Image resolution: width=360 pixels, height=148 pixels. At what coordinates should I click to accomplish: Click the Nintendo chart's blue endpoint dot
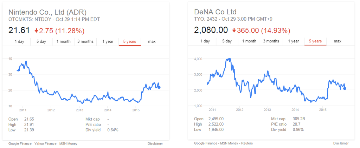click(159, 87)
